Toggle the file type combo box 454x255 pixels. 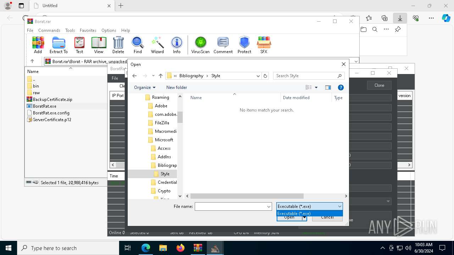coord(310,206)
